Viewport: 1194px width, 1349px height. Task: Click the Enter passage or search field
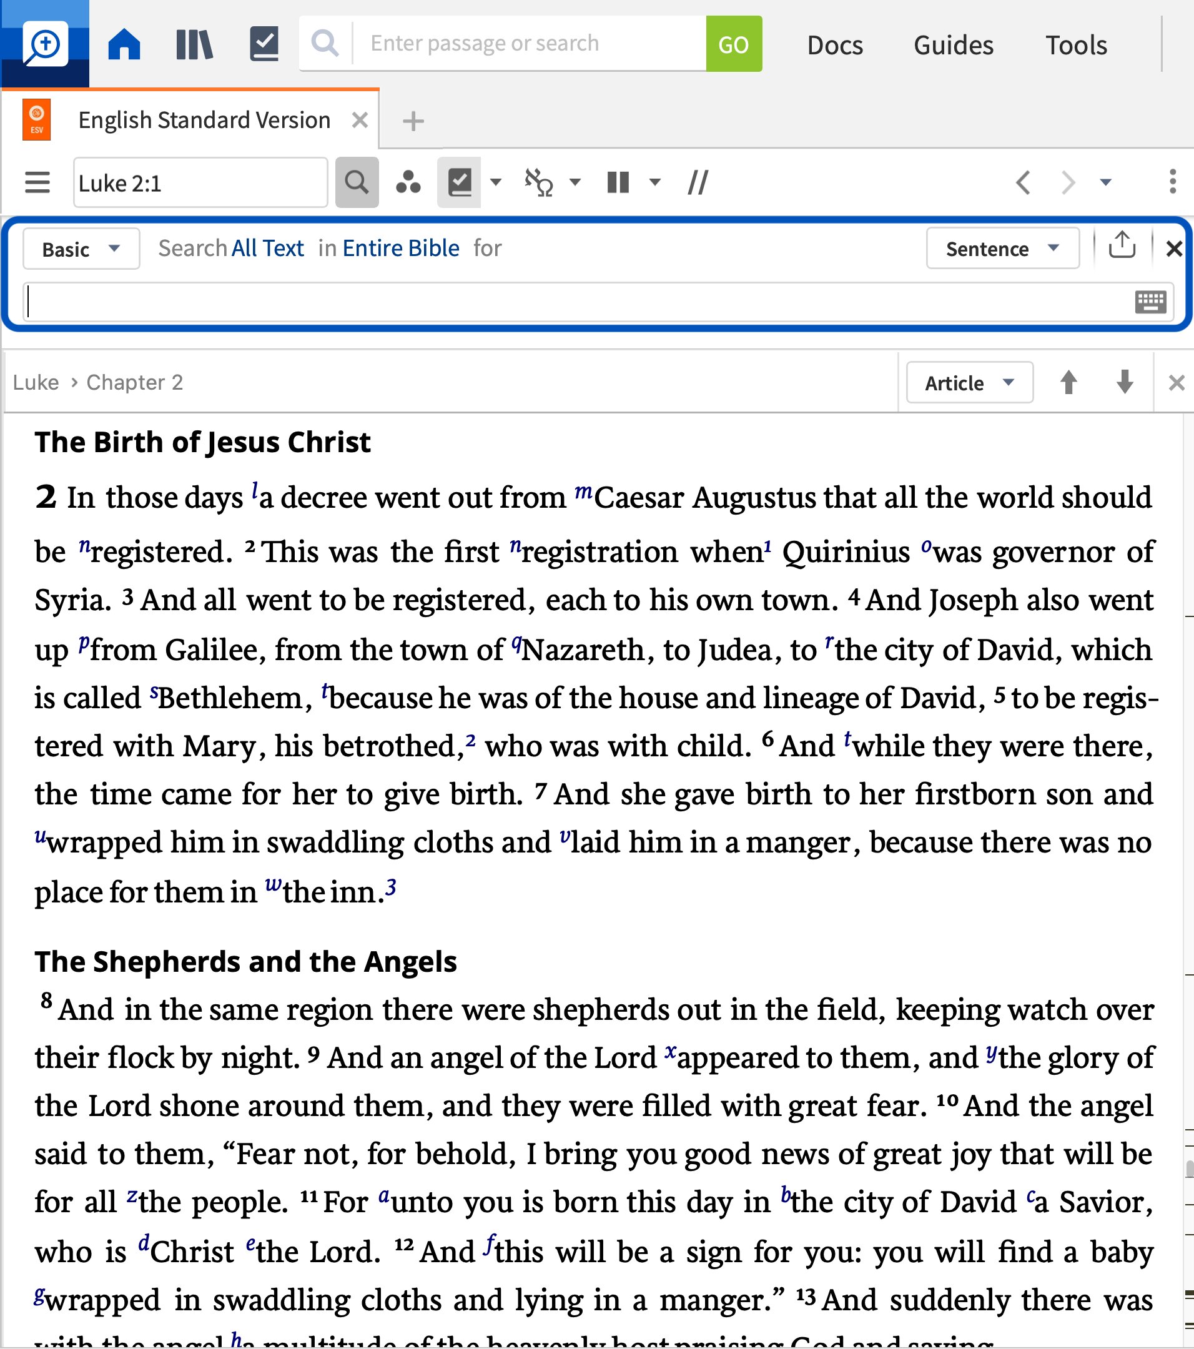pos(530,44)
